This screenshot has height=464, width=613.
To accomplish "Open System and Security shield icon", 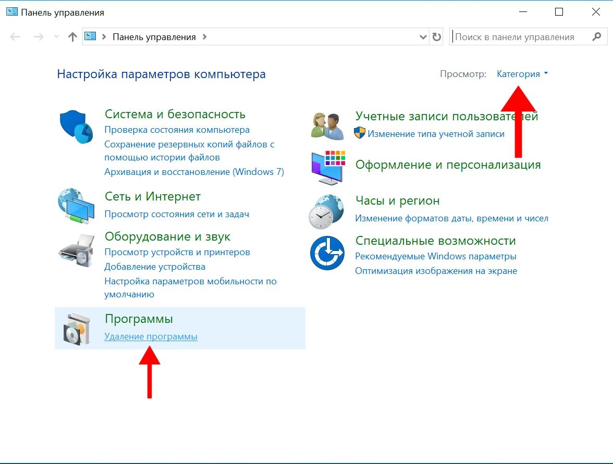I will pyautogui.click(x=76, y=127).
